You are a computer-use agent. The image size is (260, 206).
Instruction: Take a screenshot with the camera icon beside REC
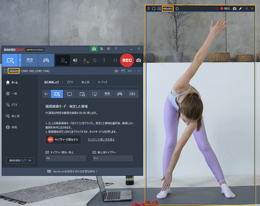[x=139, y=60]
